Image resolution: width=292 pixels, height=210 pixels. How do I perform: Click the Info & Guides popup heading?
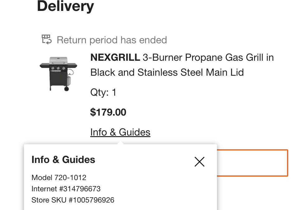(63, 160)
